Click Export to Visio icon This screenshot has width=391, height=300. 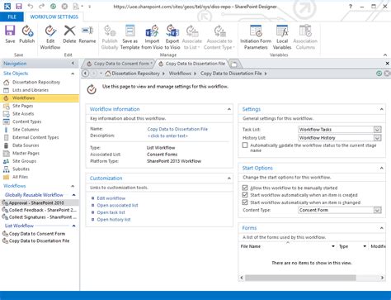(172, 37)
